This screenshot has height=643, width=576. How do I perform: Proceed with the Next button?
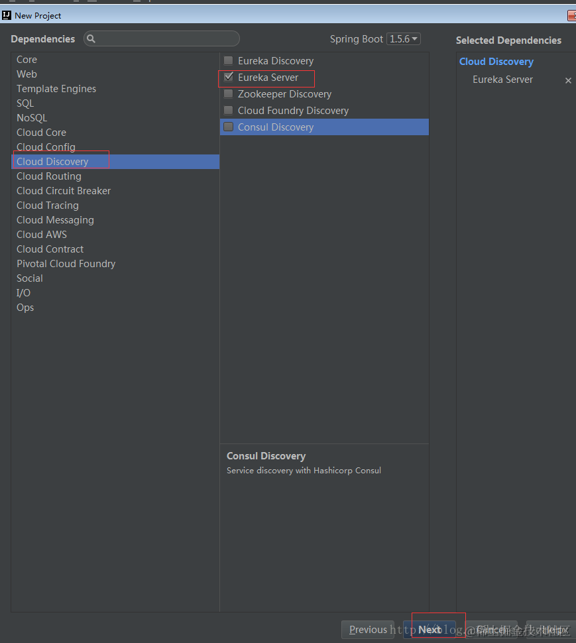coord(430,630)
